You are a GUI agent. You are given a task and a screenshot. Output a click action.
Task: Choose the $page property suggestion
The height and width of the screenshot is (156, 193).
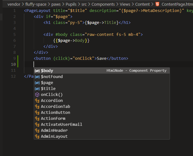click(102, 83)
